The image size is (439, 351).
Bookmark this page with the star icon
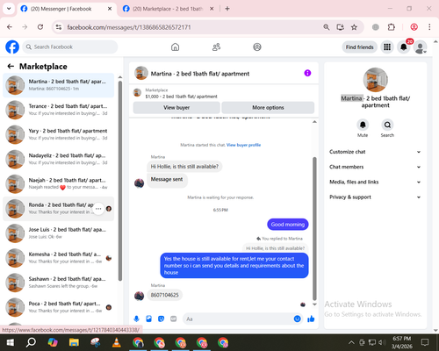point(354,27)
